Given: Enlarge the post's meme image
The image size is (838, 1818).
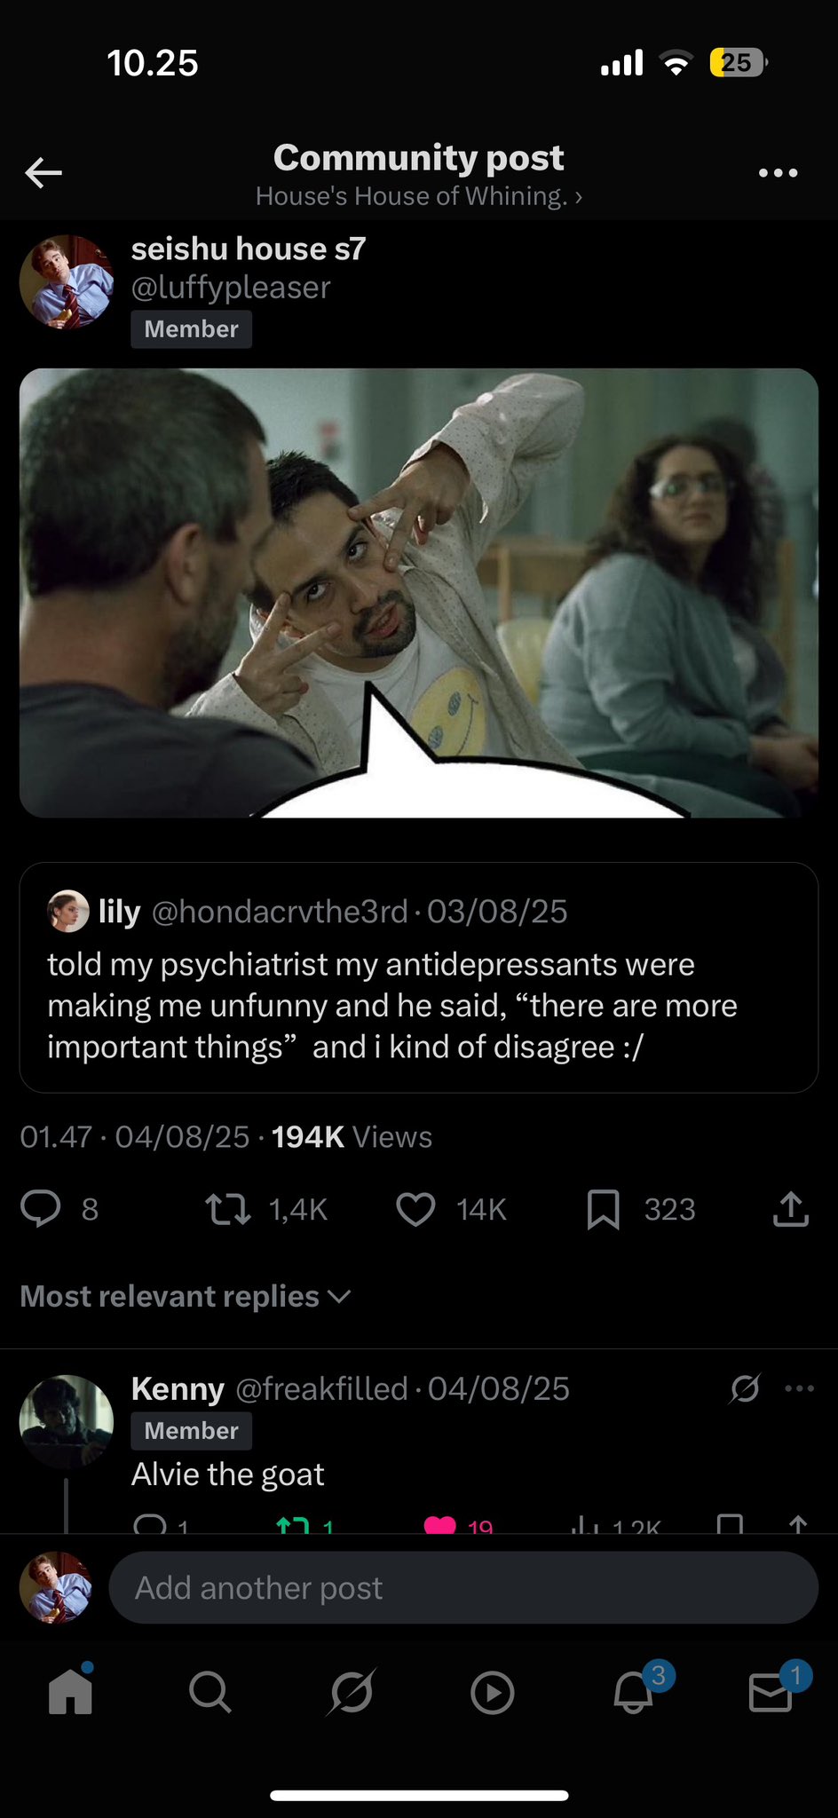Looking at the screenshot, I should pos(418,593).
